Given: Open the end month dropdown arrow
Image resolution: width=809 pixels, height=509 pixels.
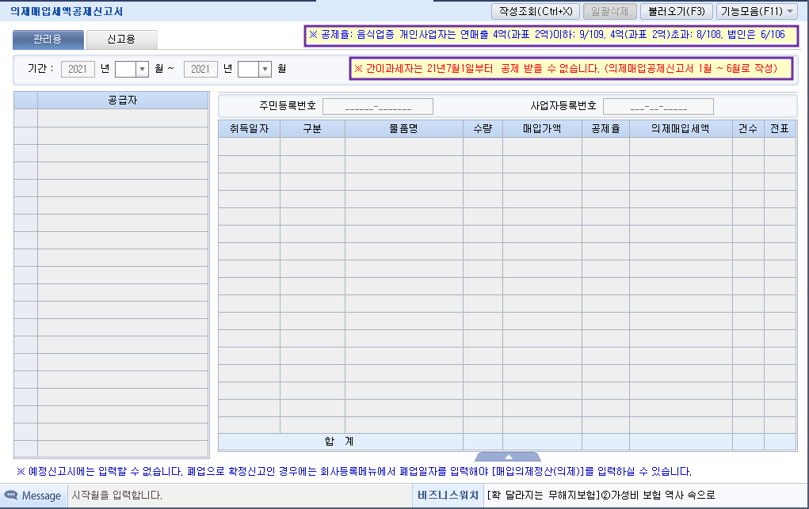Looking at the screenshot, I should point(265,69).
